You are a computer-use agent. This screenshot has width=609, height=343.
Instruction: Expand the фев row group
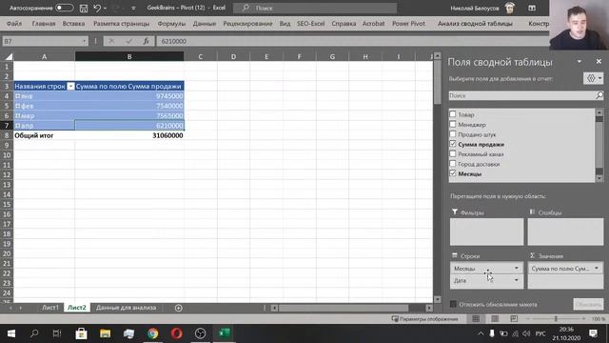point(17,106)
